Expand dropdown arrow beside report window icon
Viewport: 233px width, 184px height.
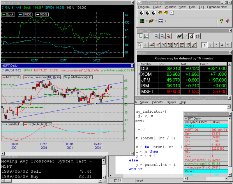coord(165,21)
